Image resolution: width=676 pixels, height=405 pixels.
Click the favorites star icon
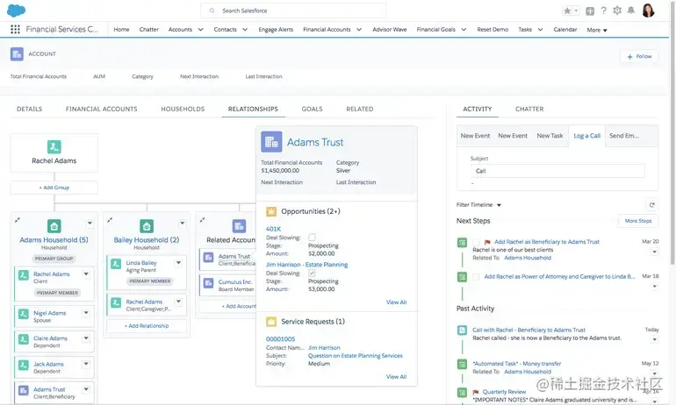pos(567,11)
